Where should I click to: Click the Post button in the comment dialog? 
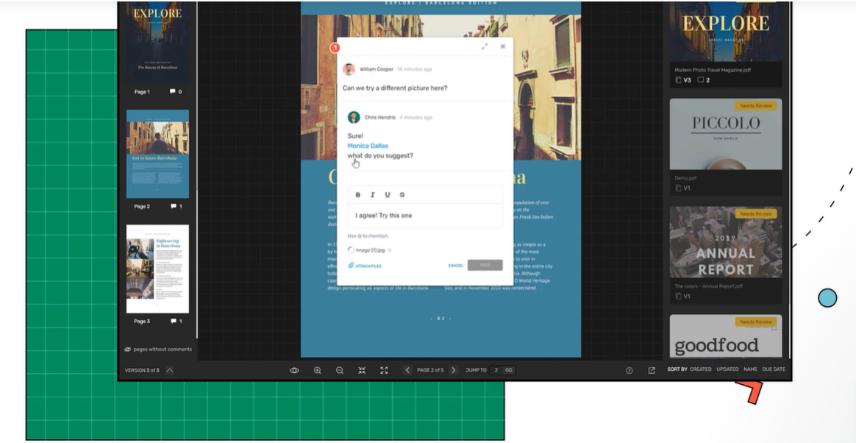point(485,265)
